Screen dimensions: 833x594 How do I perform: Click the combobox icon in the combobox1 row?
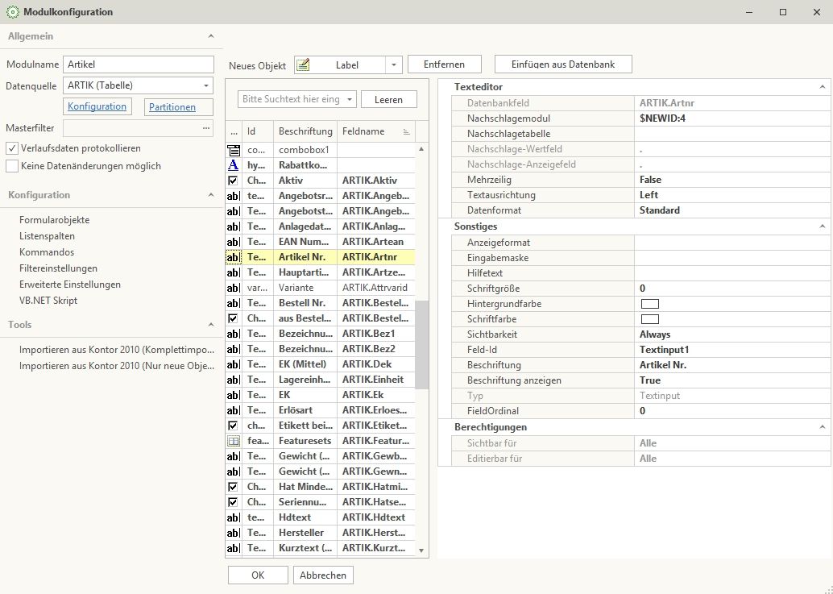coord(233,150)
